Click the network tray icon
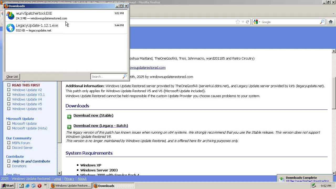This screenshot has height=189, width=336. tap(313, 186)
